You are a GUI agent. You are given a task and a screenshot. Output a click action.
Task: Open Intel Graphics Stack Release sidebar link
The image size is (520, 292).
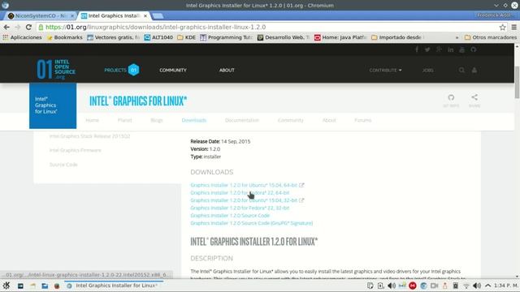(x=89, y=136)
